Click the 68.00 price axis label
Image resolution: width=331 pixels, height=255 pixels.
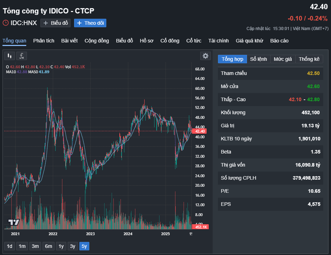(x=200, y=69)
